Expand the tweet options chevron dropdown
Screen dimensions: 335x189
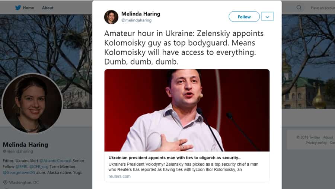(x=267, y=16)
